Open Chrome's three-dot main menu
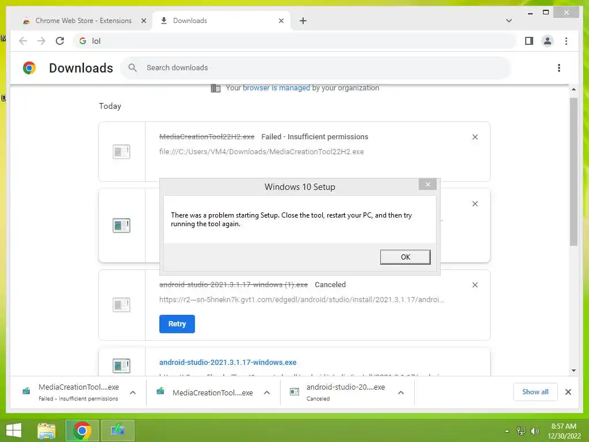This screenshot has width=589, height=442. pos(566,41)
